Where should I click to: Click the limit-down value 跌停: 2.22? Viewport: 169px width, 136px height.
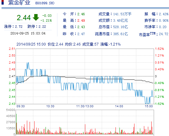[37, 27]
